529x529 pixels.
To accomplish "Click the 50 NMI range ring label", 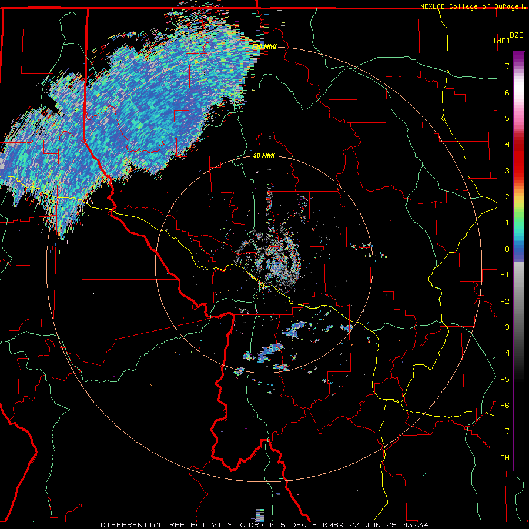I will point(264,155).
